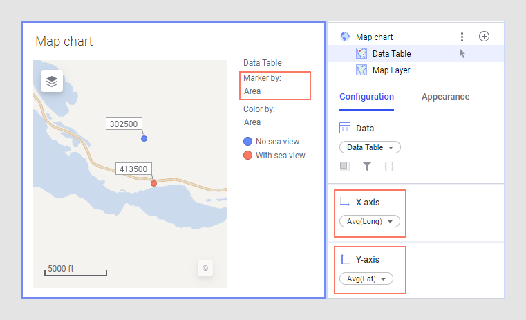Click the filter funnel icon under Data

367,166
